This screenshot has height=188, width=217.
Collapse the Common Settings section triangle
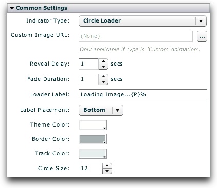[x=12, y=8]
